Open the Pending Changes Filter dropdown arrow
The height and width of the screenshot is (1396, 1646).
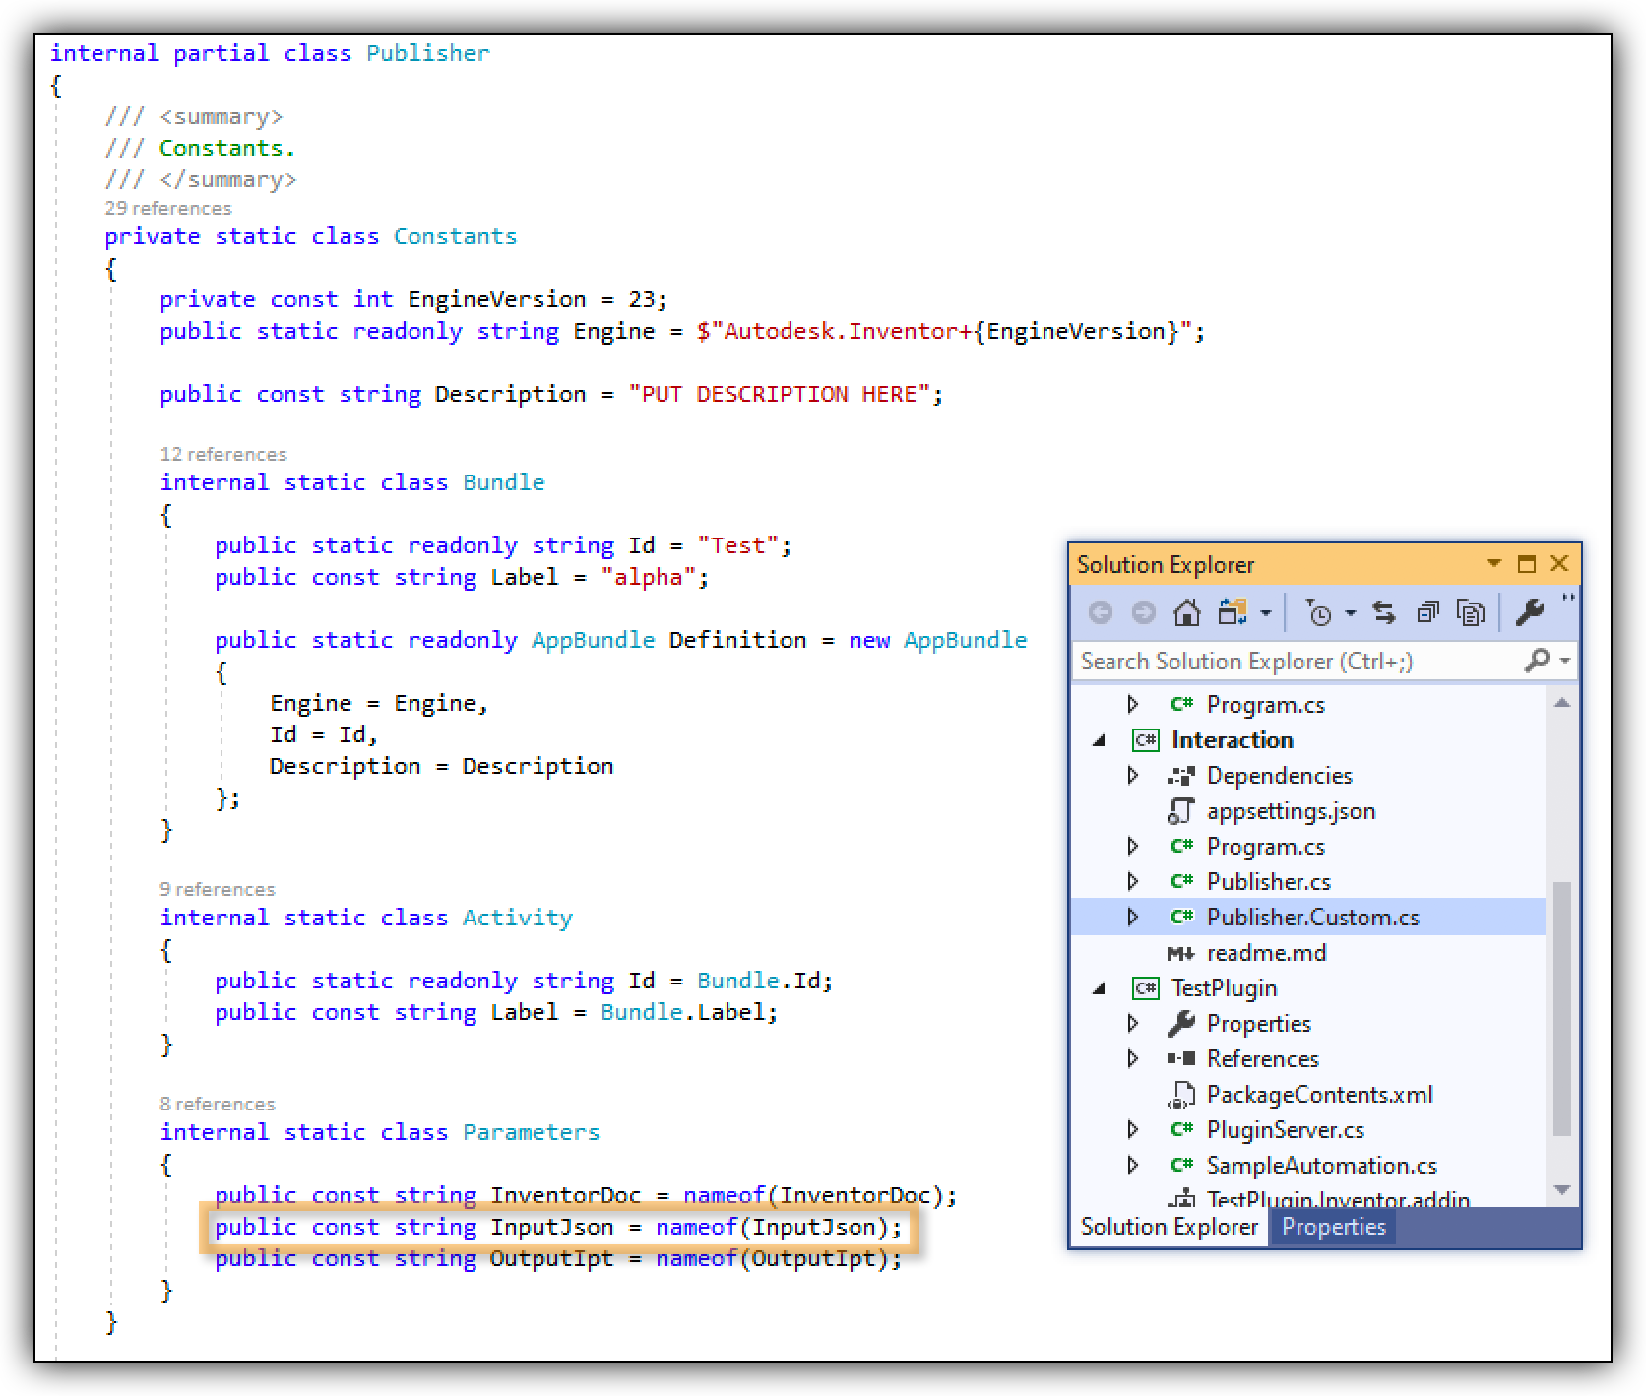pyautogui.click(x=1351, y=614)
